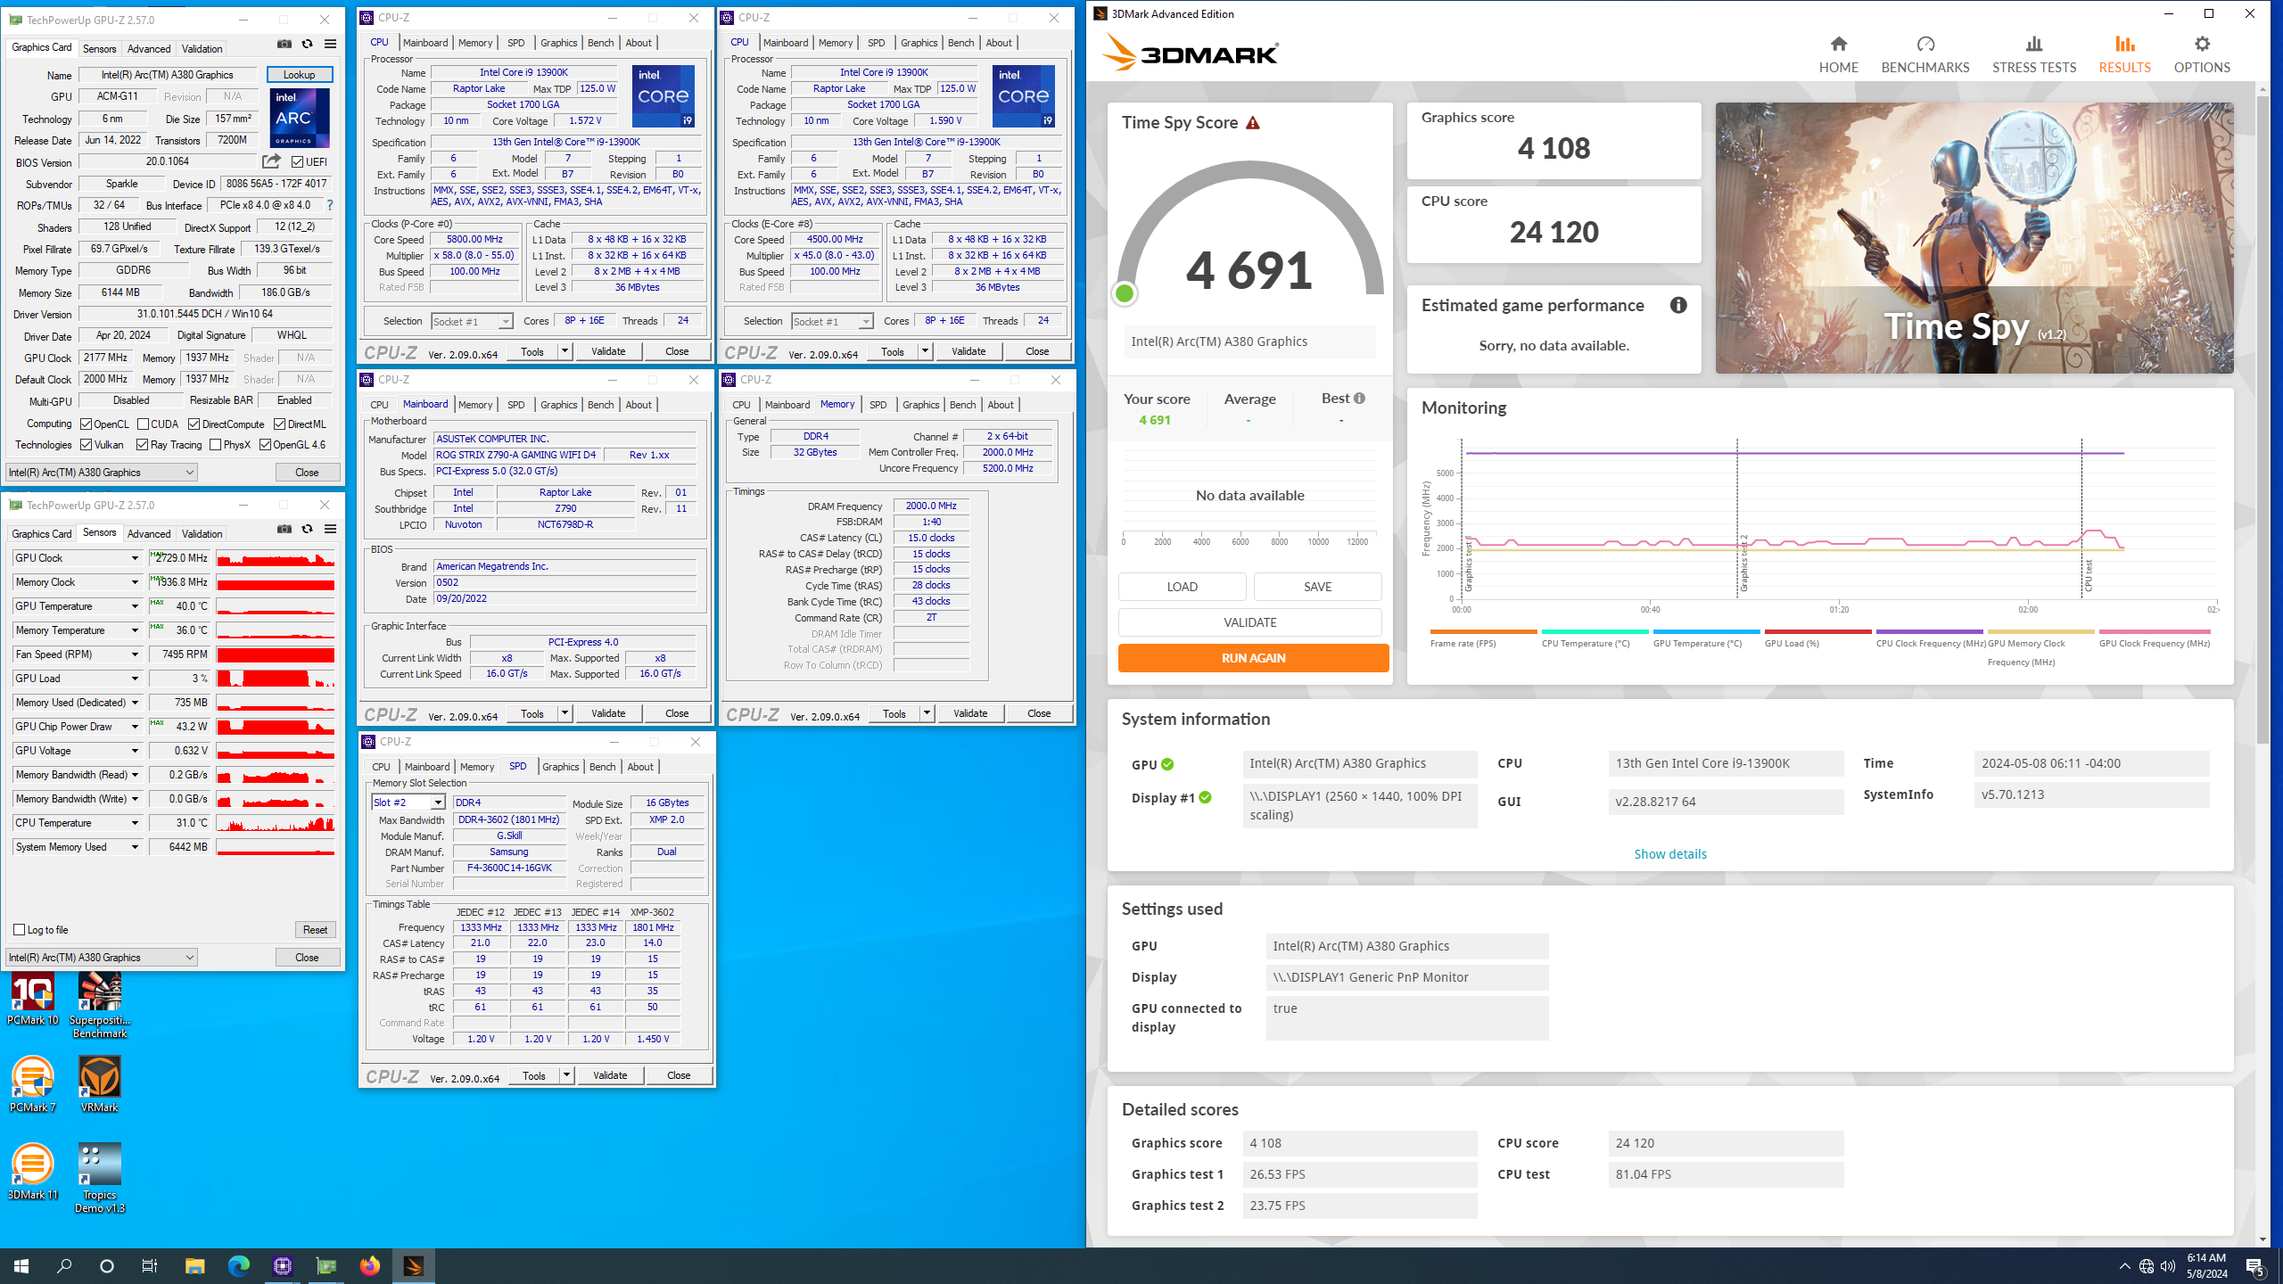
Task: Open Task View on taskbar
Action: click(150, 1265)
